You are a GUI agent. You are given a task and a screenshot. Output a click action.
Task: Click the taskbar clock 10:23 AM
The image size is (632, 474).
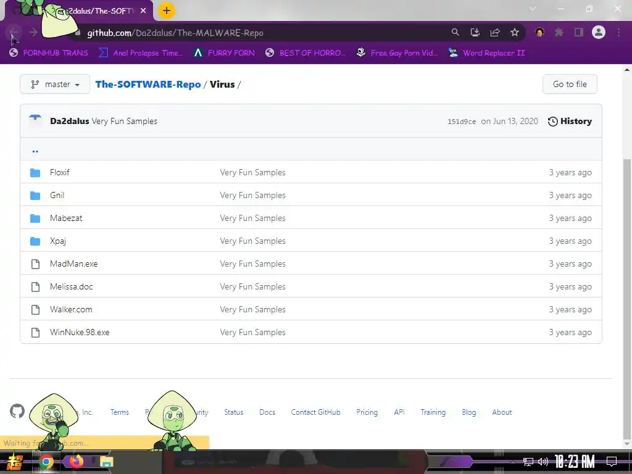[x=575, y=462]
